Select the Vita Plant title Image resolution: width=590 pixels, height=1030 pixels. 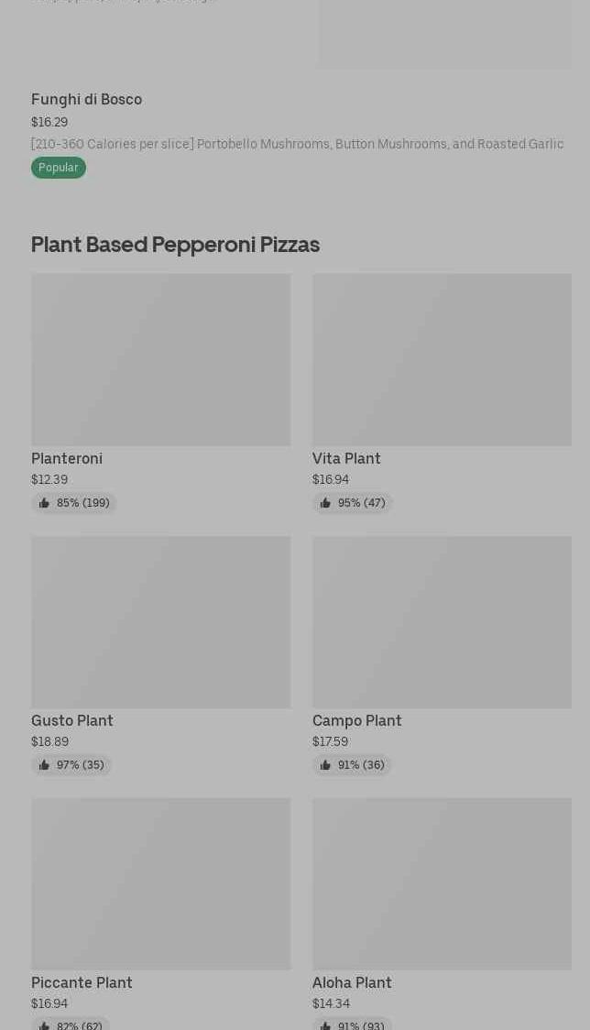pyautogui.click(x=346, y=458)
